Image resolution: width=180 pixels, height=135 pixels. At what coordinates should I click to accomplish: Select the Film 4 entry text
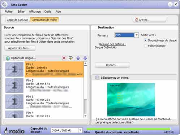click(54, 114)
